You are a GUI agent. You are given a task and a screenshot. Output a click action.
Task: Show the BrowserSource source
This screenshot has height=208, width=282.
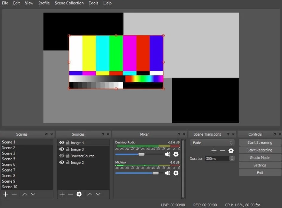(x=62, y=156)
